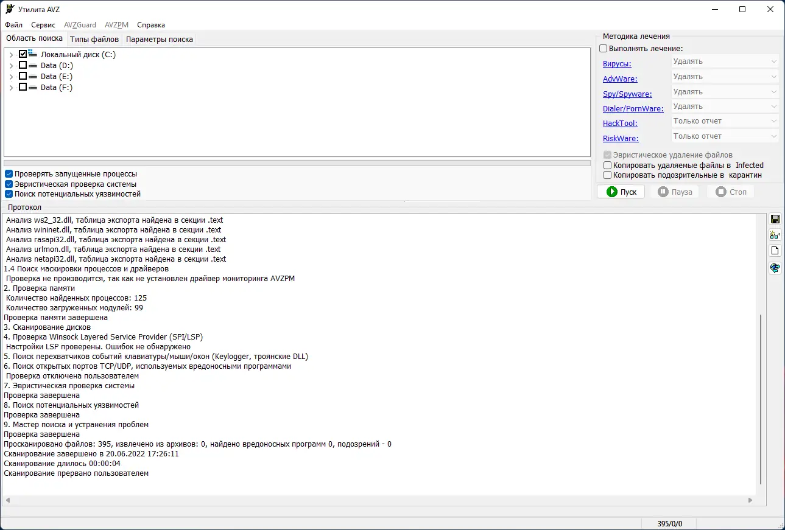Clear protocol with the blank page icon
The width and height of the screenshot is (785, 530).
pos(775,251)
